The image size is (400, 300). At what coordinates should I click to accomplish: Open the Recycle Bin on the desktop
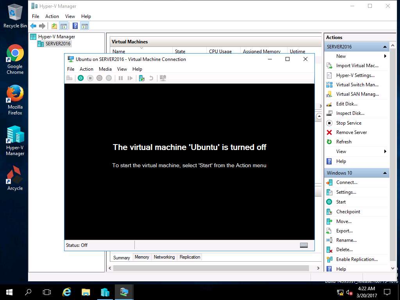[x=15, y=16]
